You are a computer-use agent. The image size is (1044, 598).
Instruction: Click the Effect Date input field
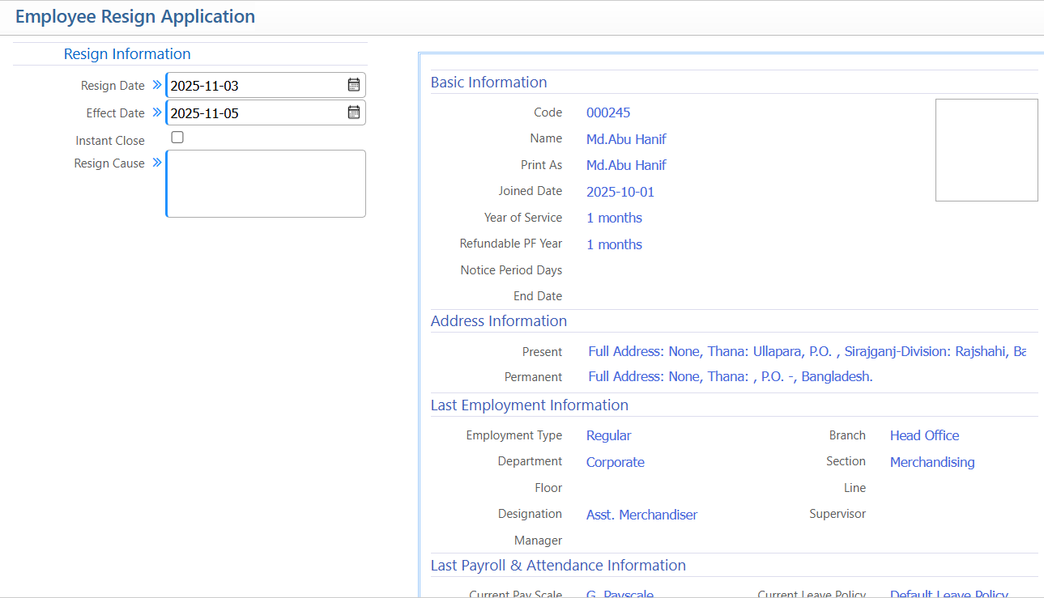(x=255, y=112)
